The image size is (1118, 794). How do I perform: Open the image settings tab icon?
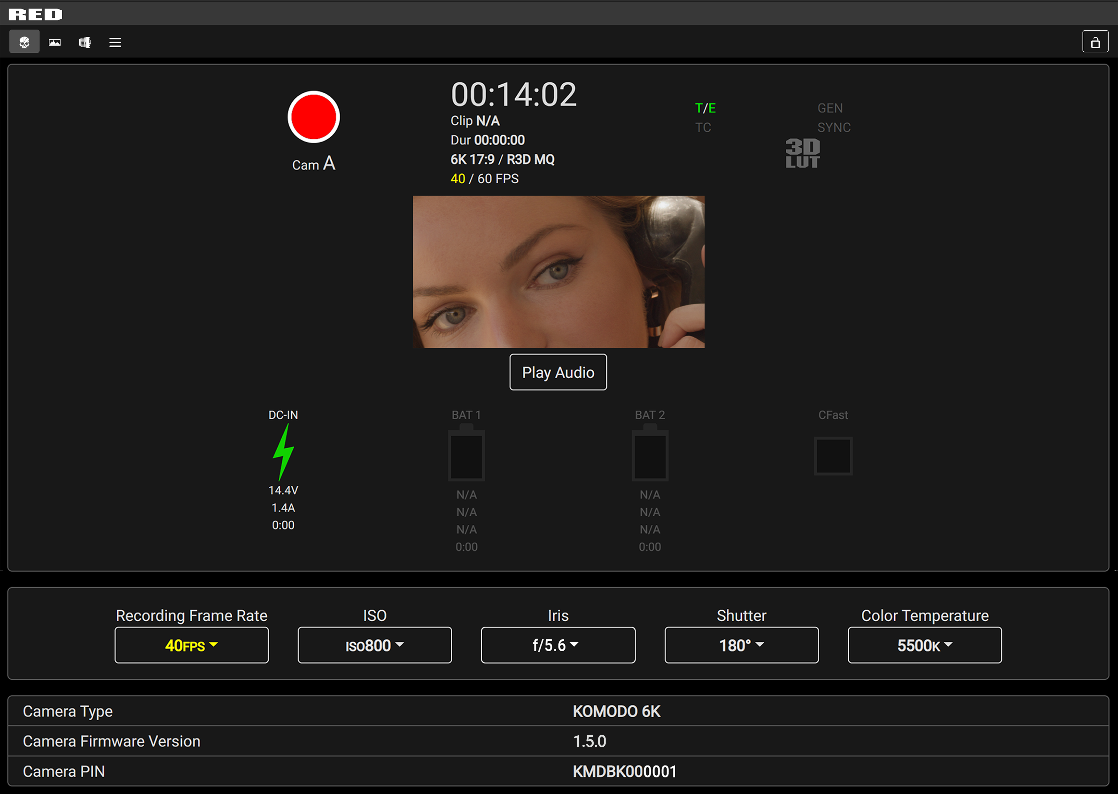point(55,43)
